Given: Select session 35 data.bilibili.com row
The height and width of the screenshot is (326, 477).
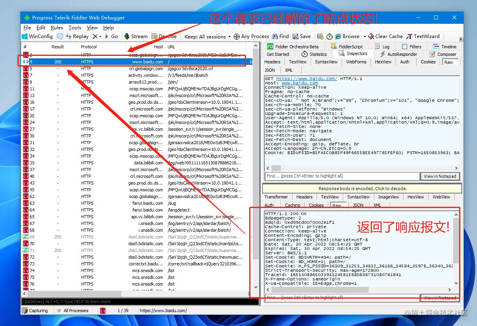Looking at the screenshot, I should coord(137,163).
